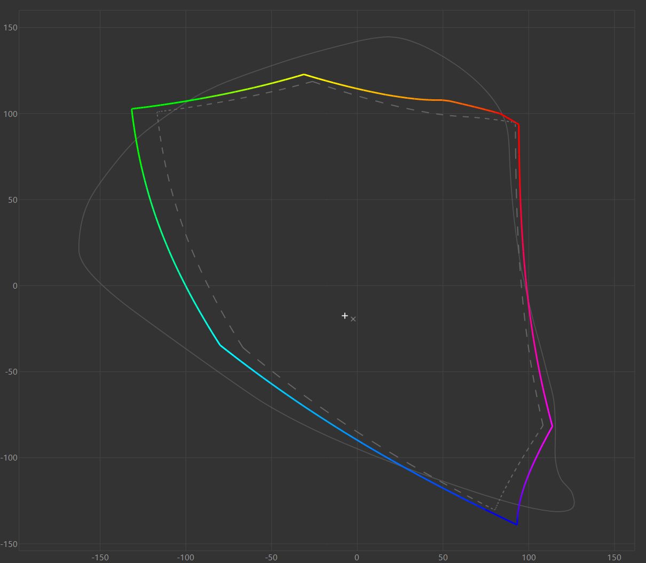
Task: Select the blue bottom vertex of the gamut
Action: [x=517, y=525]
